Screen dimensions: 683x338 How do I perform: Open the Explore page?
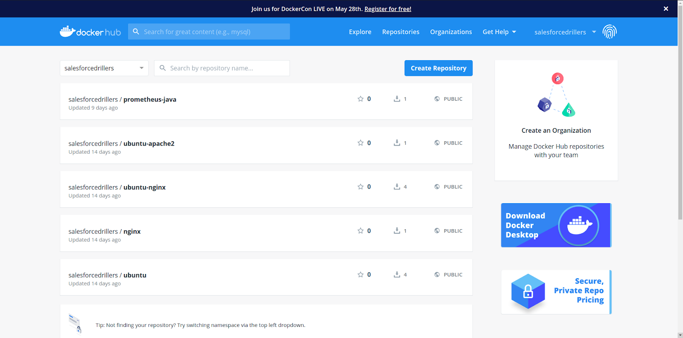click(x=360, y=32)
